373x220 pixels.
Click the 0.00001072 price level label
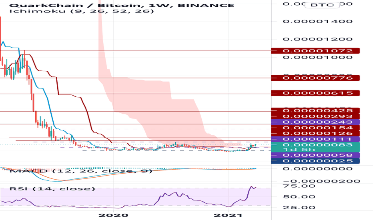point(315,51)
